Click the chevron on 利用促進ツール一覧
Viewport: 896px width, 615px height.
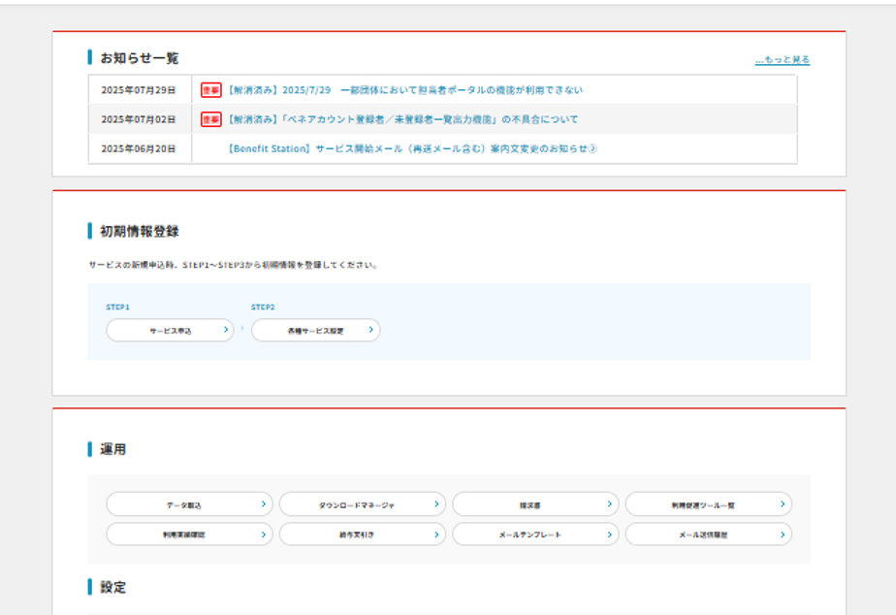782,504
